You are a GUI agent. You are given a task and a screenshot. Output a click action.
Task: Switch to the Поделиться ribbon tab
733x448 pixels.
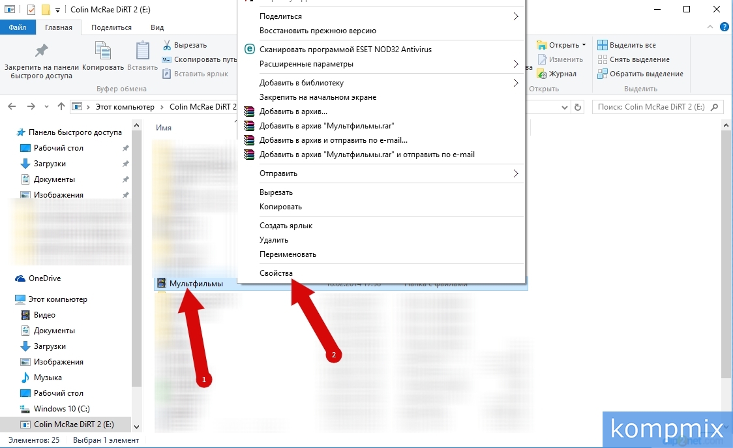112,27
